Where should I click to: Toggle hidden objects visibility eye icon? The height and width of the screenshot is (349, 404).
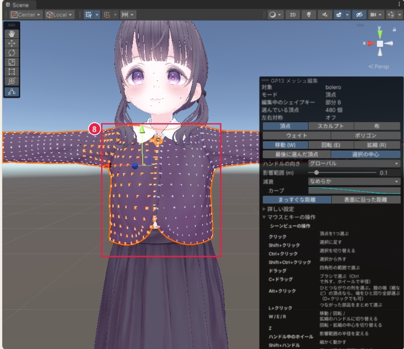(359, 14)
